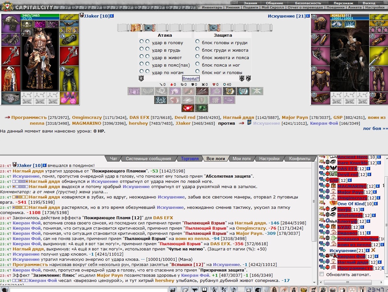388x292 pixels.
Task: Open the Торговля tab
Action: point(190,159)
